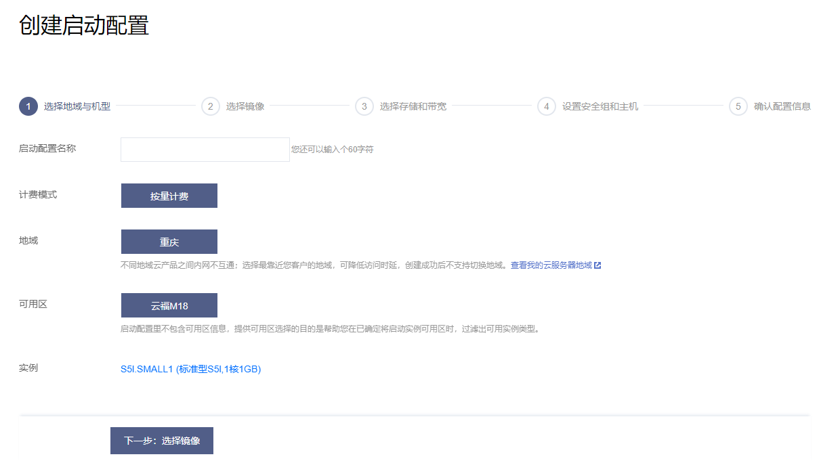This screenshot has width=840, height=461.
Task: Select the 按量计费 billing mode option
Action: click(169, 196)
